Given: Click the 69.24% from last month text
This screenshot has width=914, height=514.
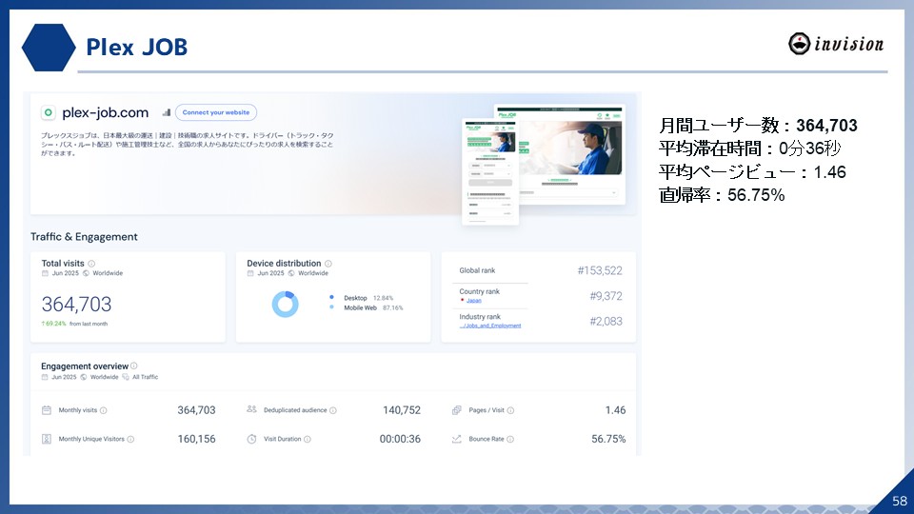Looking at the screenshot, I should (74, 324).
